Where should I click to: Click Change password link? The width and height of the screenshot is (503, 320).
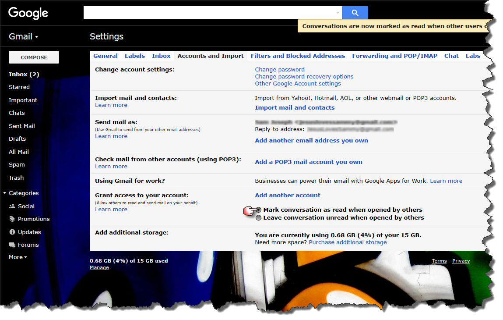pyautogui.click(x=280, y=69)
